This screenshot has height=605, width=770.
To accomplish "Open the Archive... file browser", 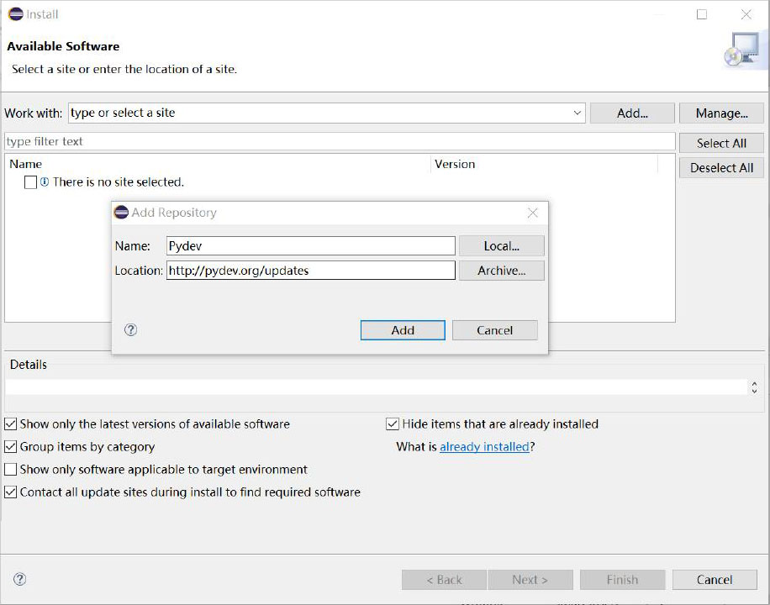I will (501, 271).
